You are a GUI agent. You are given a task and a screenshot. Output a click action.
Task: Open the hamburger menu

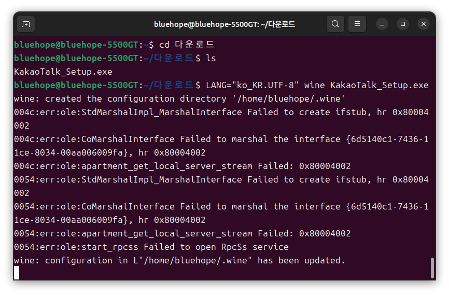(357, 24)
